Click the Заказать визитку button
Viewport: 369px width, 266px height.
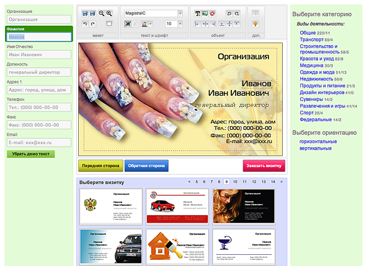264,166
